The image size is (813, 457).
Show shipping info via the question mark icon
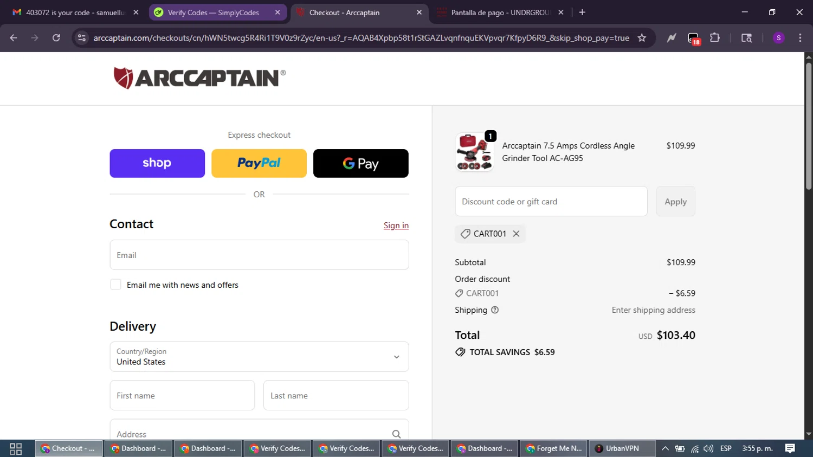(x=495, y=310)
